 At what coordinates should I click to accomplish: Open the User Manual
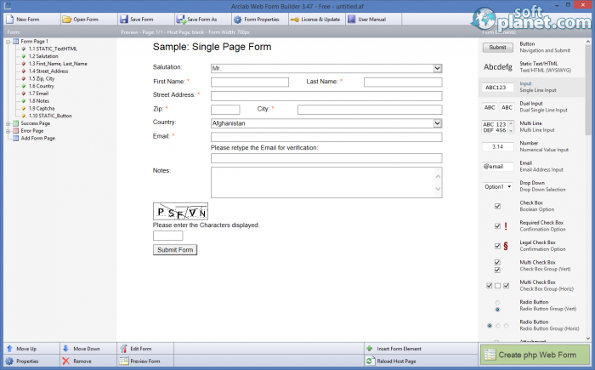pyautogui.click(x=351, y=19)
